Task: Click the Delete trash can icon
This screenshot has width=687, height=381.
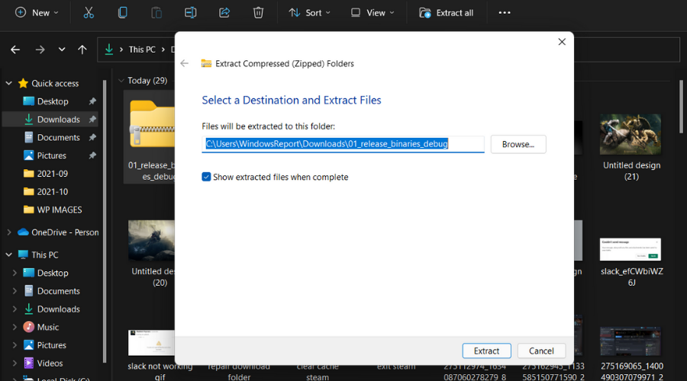Action: point(259,13)
